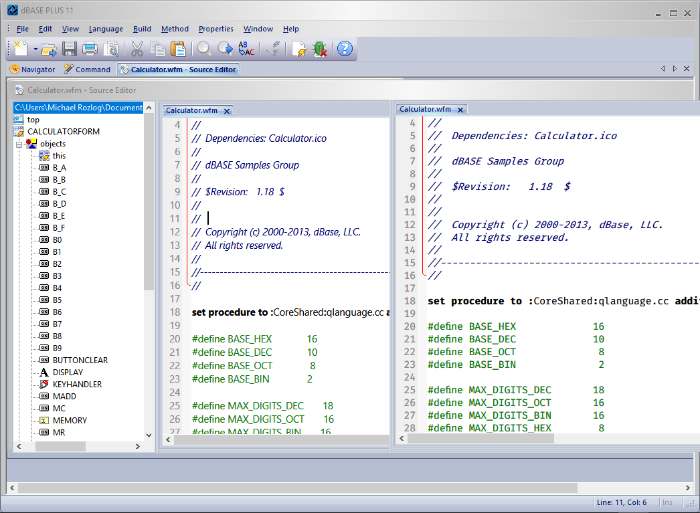Open the dropdown arrow beside New file

click(35, 49)
